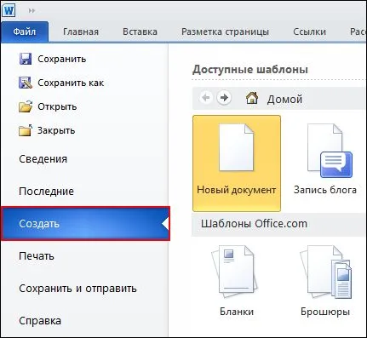Select Создать in the backstage menu
The height and width of the screenshot is (338, 367).
point(85,224)
